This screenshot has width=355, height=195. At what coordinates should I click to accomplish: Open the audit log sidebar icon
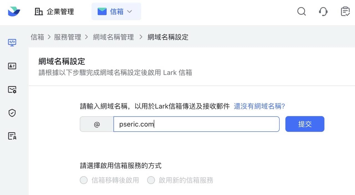point(12,136)
